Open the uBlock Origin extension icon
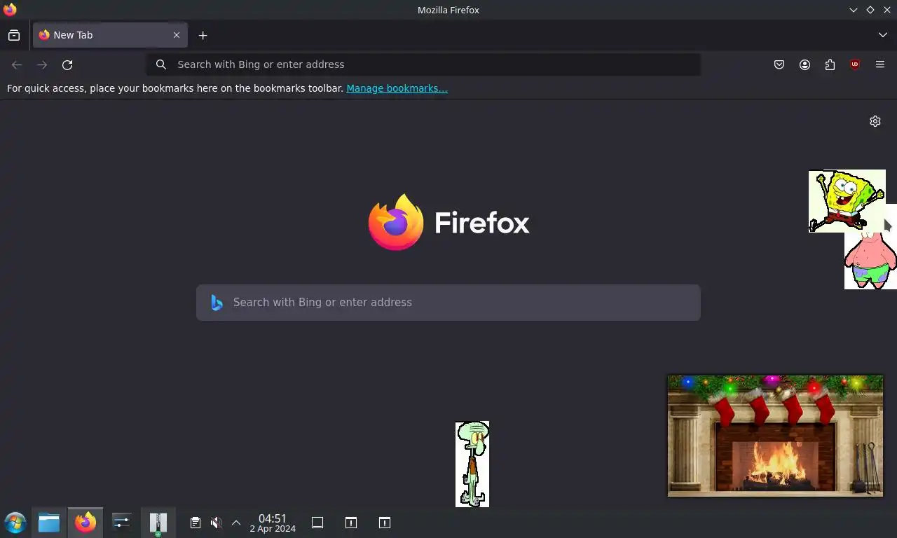 pyautogui.click(x=855, y=64)
